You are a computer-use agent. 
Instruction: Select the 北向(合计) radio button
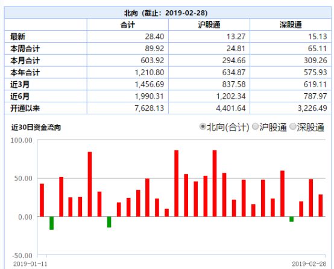(x=203, y=127)
